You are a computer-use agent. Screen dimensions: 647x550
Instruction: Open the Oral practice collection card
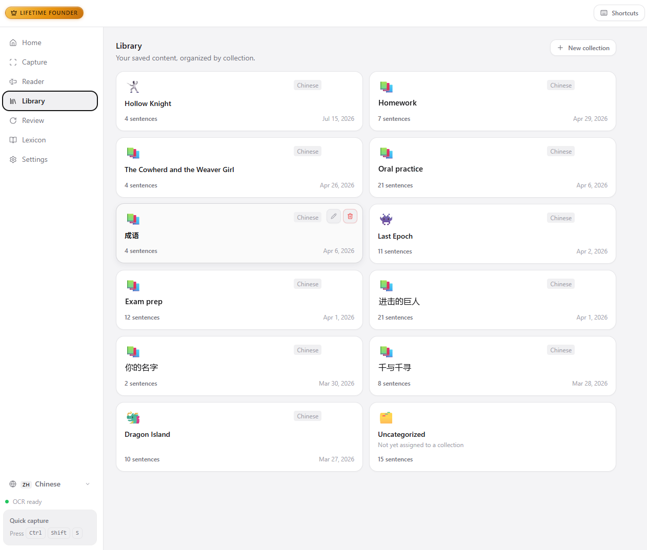[x=493, y=167]
